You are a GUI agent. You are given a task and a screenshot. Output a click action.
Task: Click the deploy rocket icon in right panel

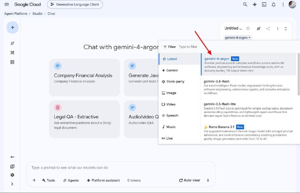[x=258, y=28]
